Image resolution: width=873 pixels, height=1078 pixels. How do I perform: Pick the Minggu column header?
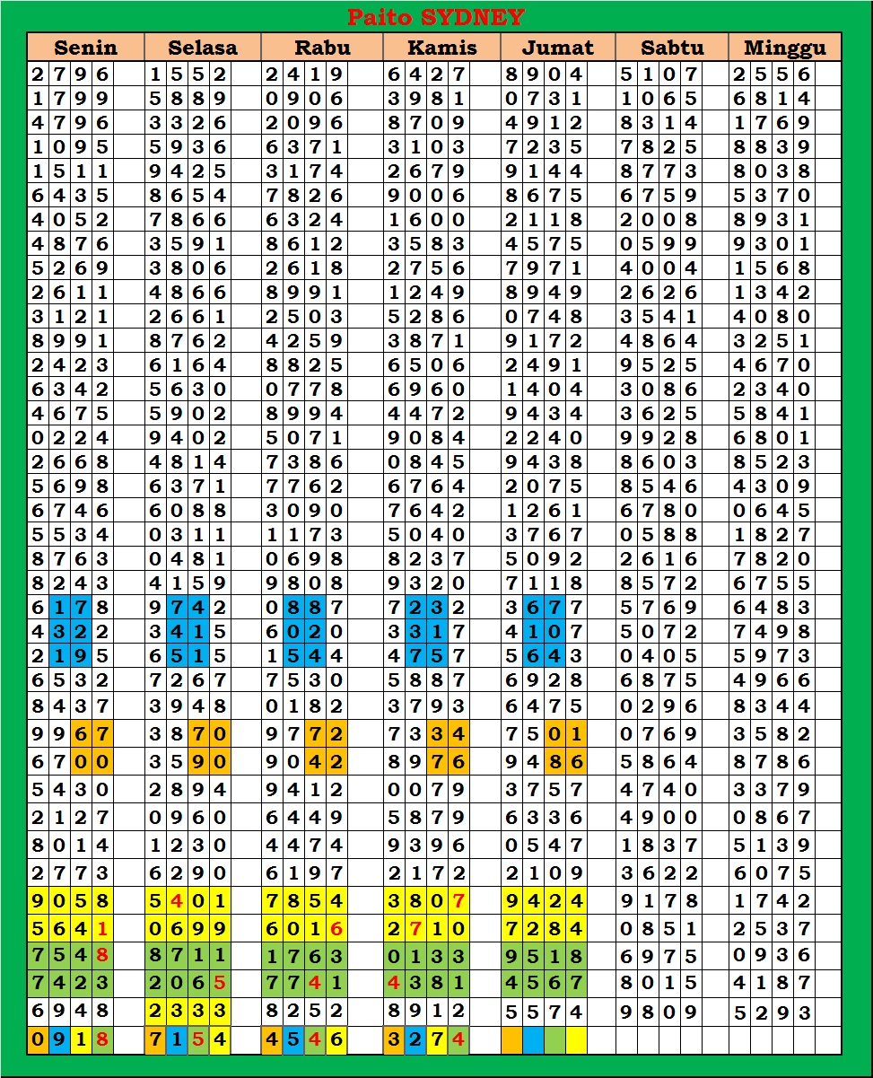click(785, 48)
